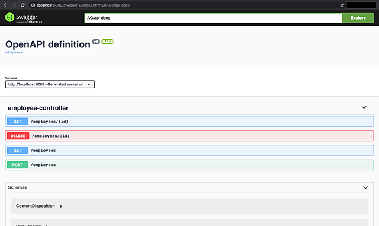Reload the Swagger UI page
This screenshot has width=379, height=226.
tap(23, 5)
